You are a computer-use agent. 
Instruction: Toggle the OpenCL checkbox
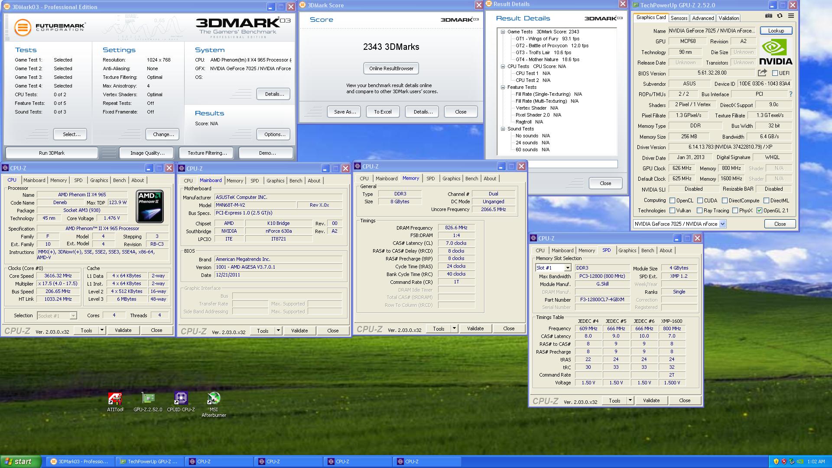672,201
